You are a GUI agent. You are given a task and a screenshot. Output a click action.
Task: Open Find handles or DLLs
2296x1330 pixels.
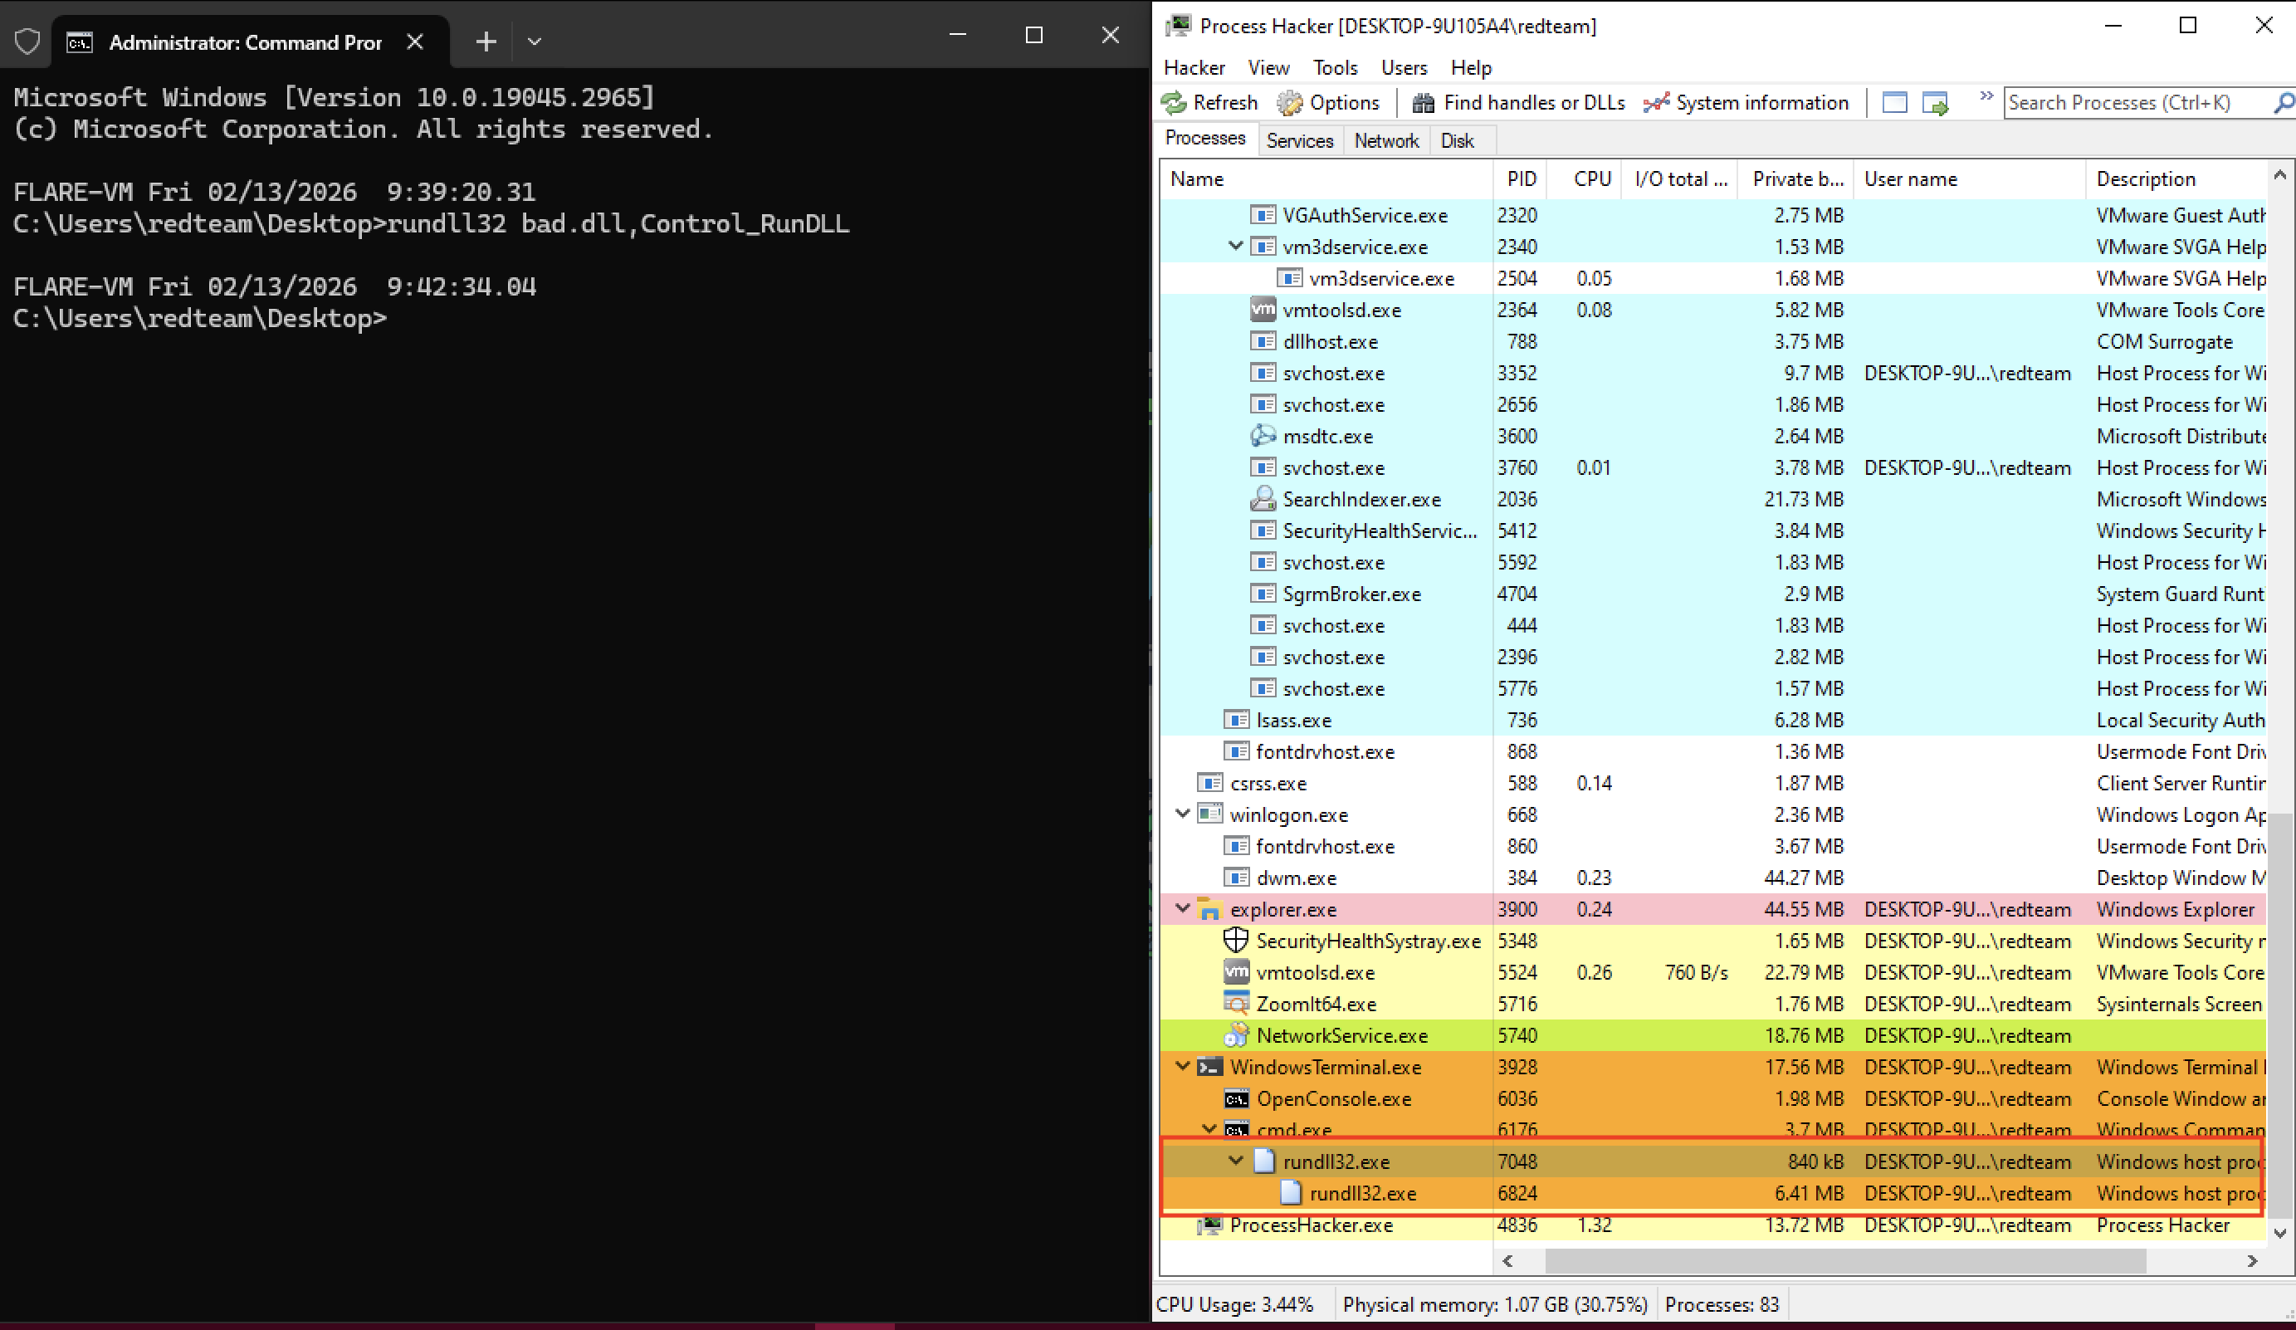pyautogui.click(x=1519, y=103)
